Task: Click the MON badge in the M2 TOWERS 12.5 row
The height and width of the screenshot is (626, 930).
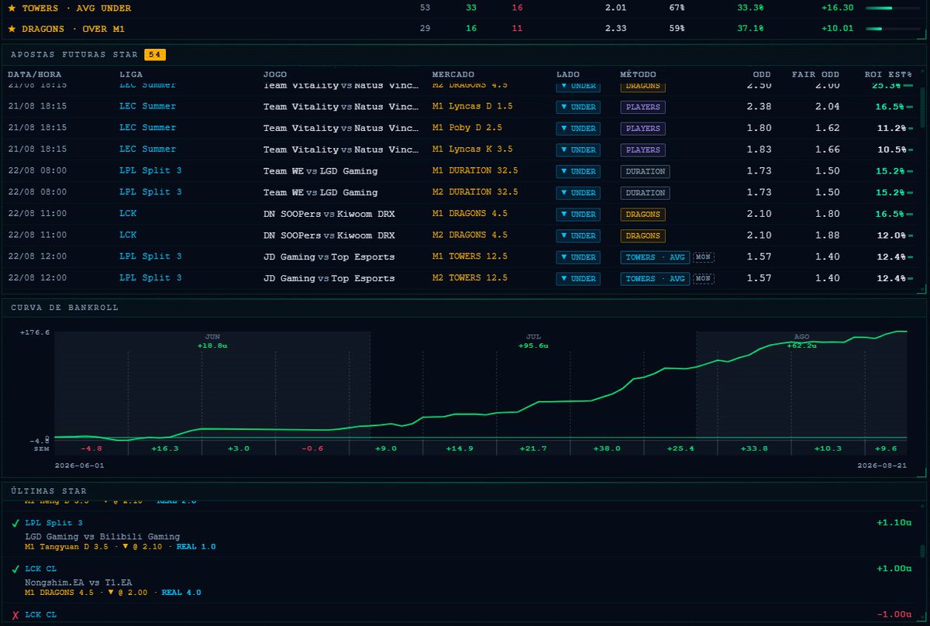Action: [703, 278]
